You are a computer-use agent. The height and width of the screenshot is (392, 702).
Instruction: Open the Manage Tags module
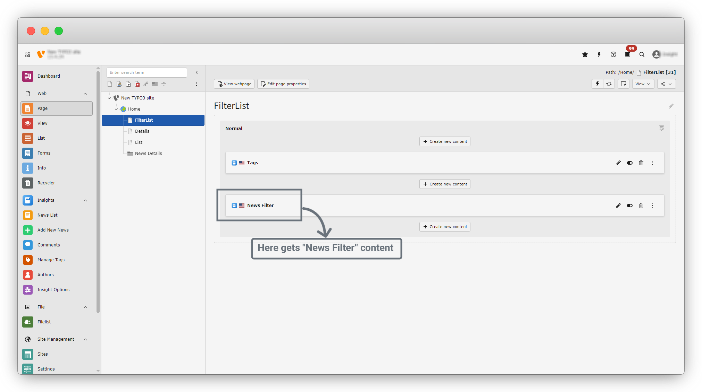click(x=51, y=260)
